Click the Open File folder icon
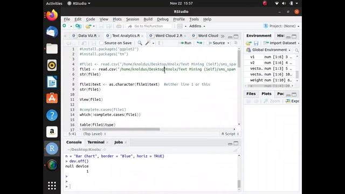Viewport: 345px width, 194px height. [x=88, y=26]
